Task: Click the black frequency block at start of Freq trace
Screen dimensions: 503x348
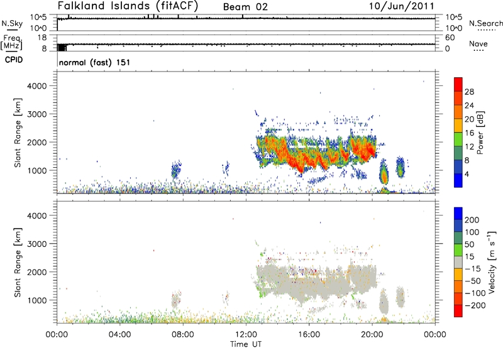Action: [x=62, y=47]
